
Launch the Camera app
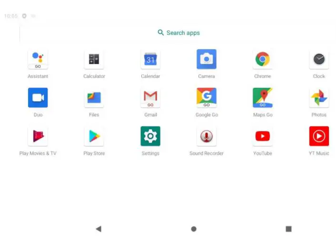pyautogui.click(x=207, y=59)
